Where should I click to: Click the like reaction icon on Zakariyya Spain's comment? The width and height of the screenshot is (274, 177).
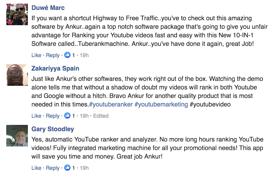click(x=67, y=116)
